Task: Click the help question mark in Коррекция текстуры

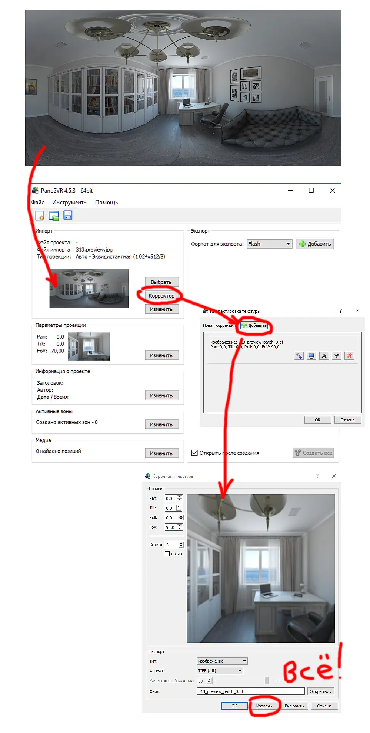Action: tap(317, 476)
